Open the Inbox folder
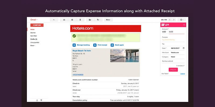This screenshot has height=107, width=215. pos(32,29)
